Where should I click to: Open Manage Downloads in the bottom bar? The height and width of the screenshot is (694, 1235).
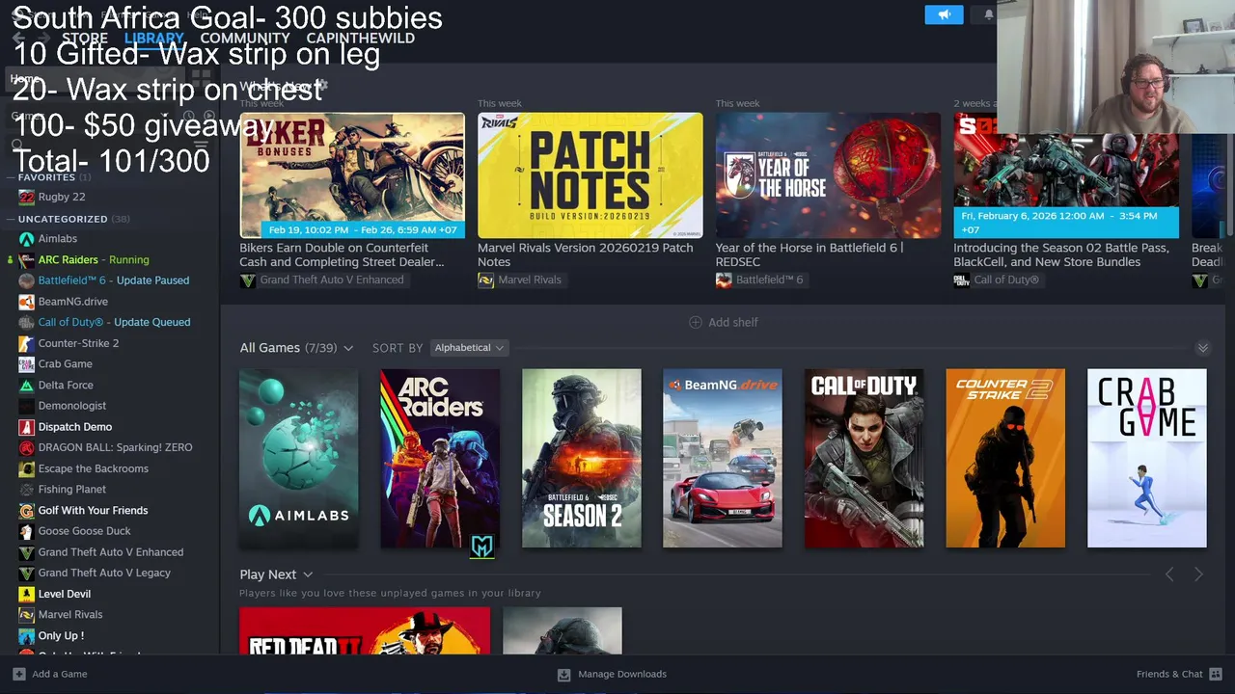coord(612,674)
